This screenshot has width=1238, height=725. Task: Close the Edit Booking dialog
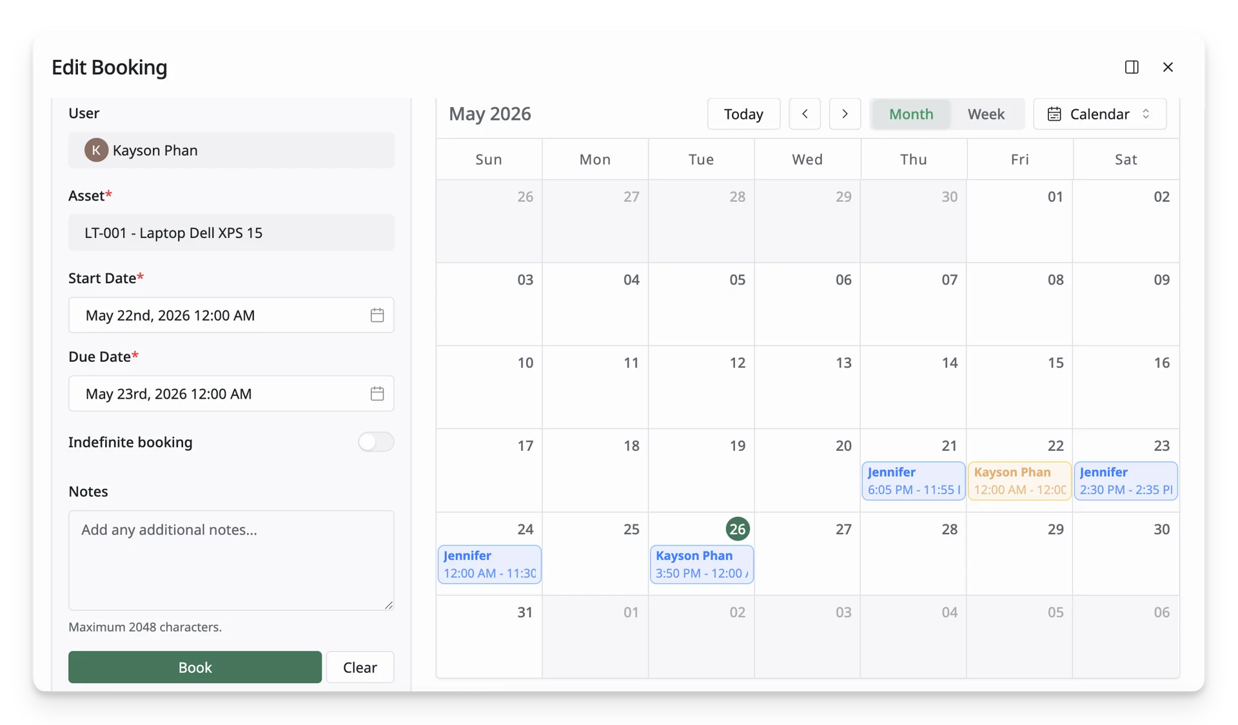[x=1168, y=67]
